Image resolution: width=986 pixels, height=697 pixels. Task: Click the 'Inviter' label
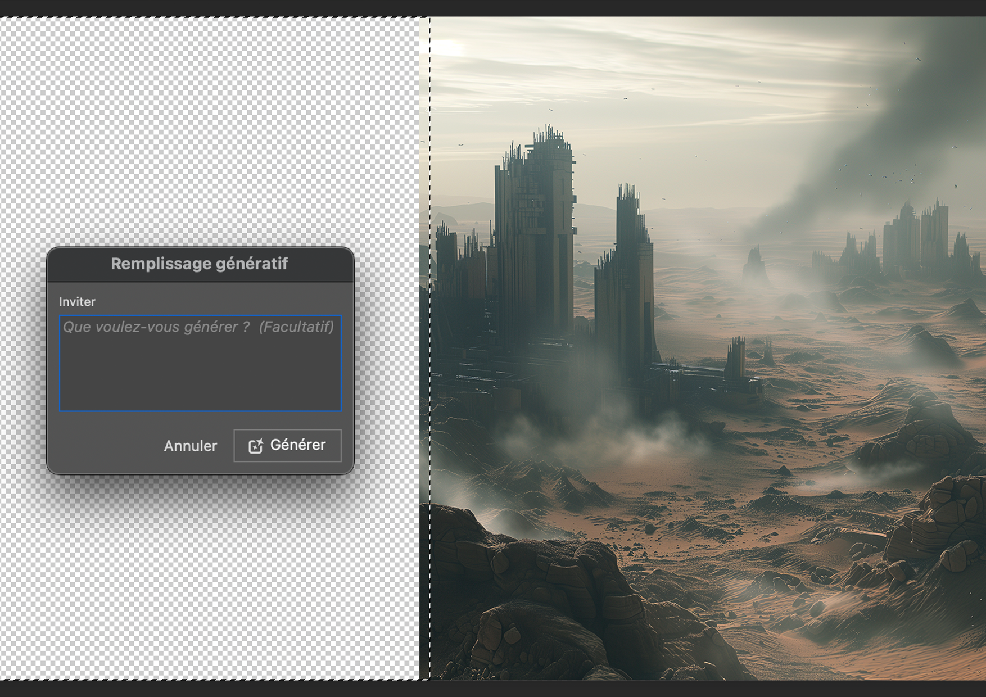[77, 302]
